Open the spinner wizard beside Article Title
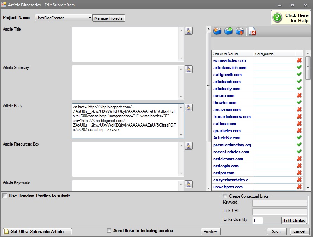This screenshot has height=237, width=313. (x=188, y=31)
